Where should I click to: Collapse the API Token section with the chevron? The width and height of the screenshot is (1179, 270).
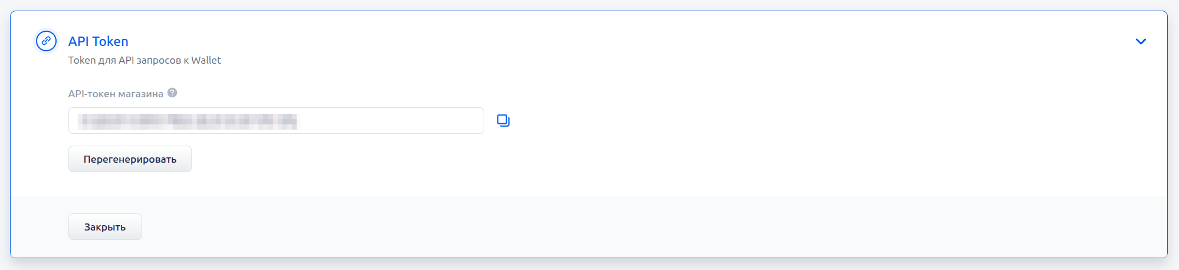click(x=1141, y=41)
